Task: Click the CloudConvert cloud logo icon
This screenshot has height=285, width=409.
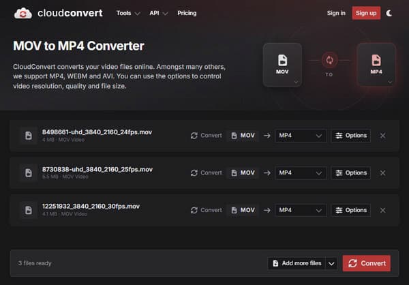Action: [x=23, y=13]
